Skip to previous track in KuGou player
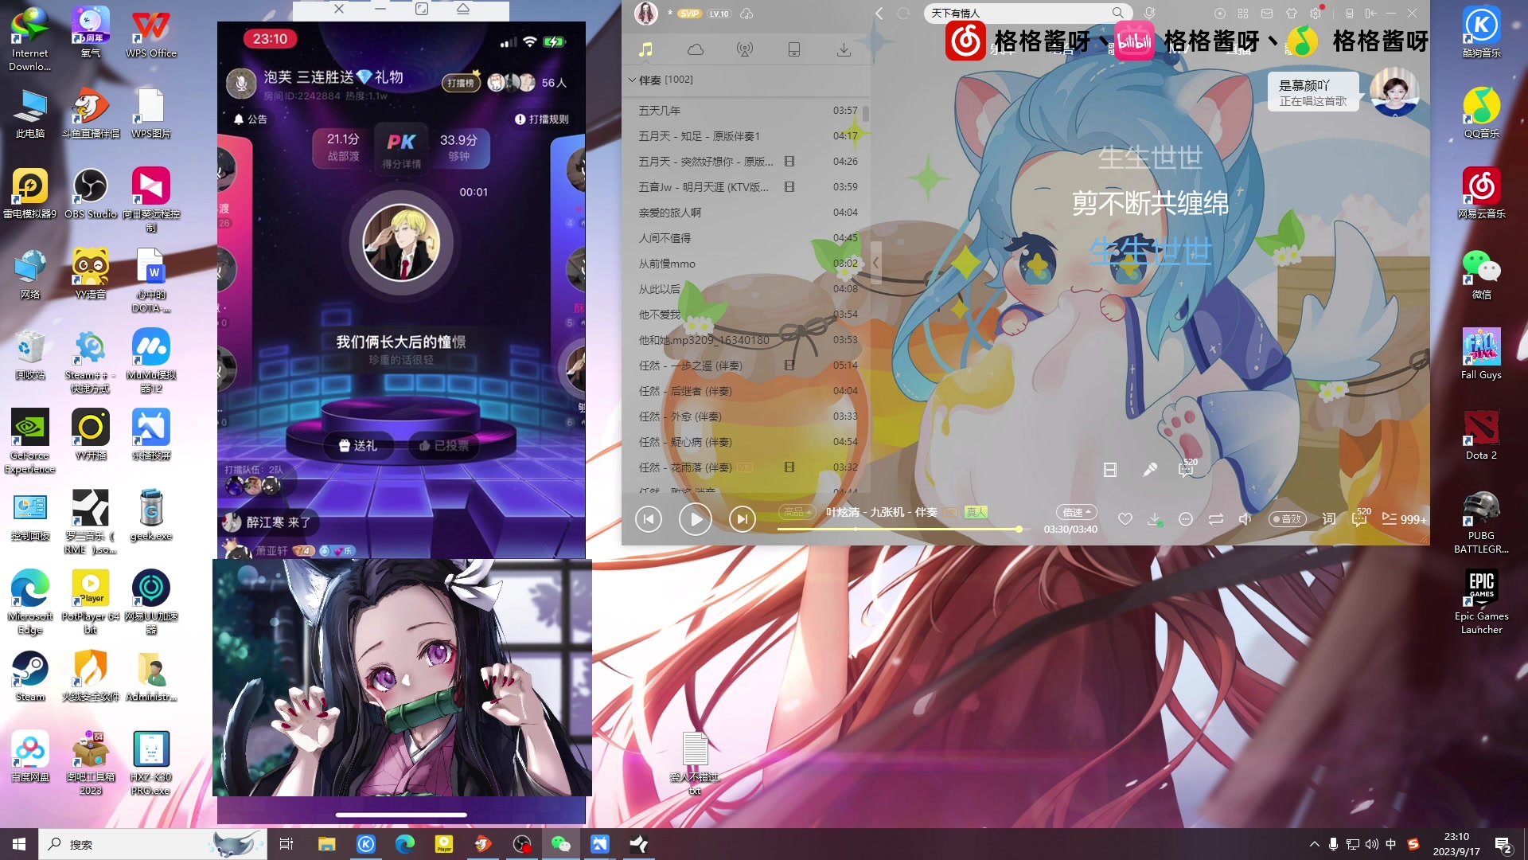Image resolution: width=1528 pixels, height=860 pixels. pos(649,520)
